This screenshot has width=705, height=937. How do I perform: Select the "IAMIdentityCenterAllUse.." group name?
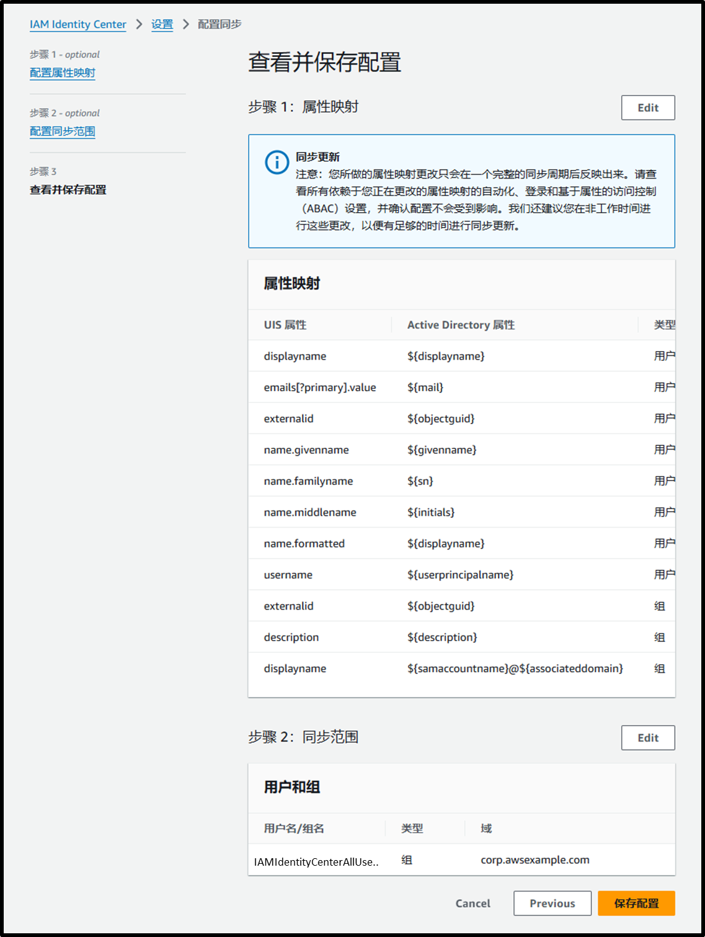coord(316,861)
